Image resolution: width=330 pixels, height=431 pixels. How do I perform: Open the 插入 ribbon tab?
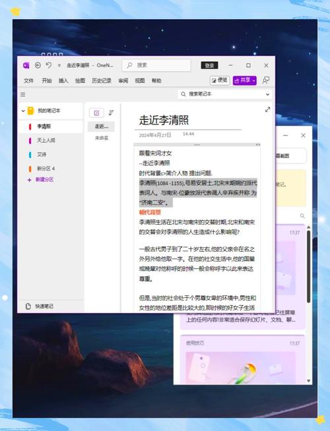(x=63, y=80)
